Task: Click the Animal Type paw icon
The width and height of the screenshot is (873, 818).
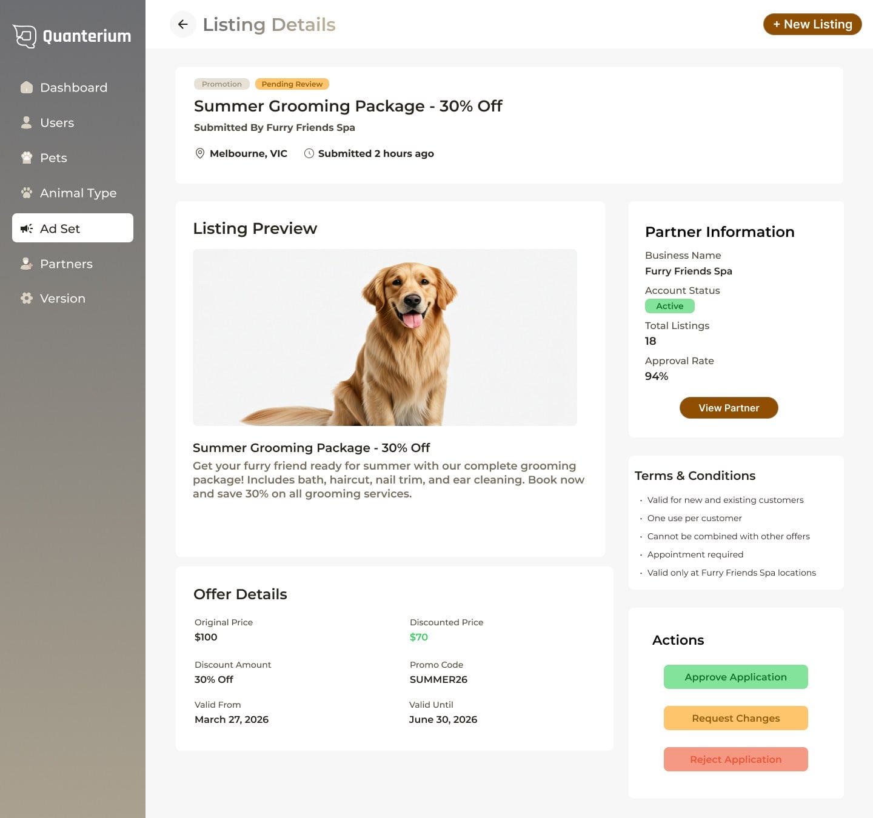Action: point(27,193)
